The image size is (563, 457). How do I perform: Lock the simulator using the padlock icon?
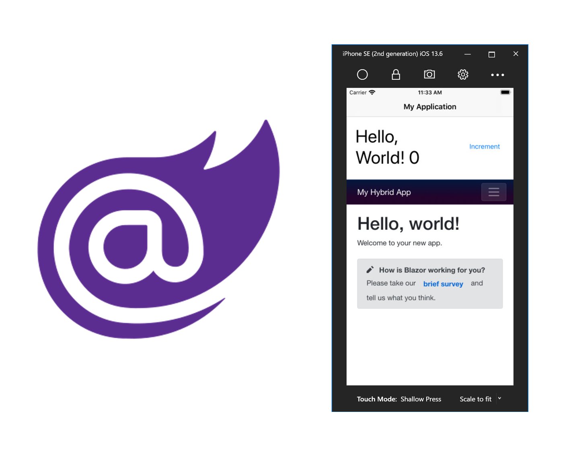(396, 74)
